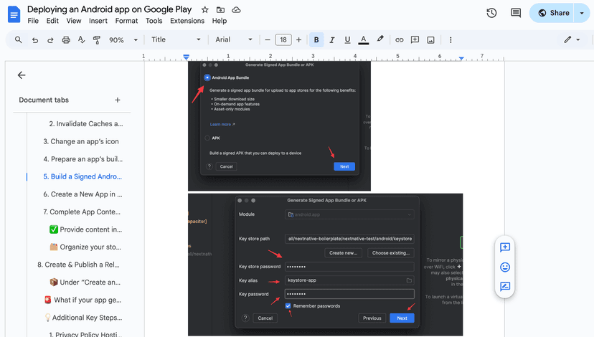Open version history clock icon

tap(491, 13)
